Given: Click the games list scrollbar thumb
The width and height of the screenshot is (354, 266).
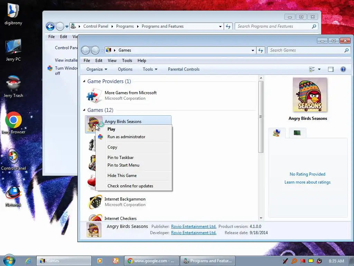Looking at the screenshot, I should tap(261, 117).
